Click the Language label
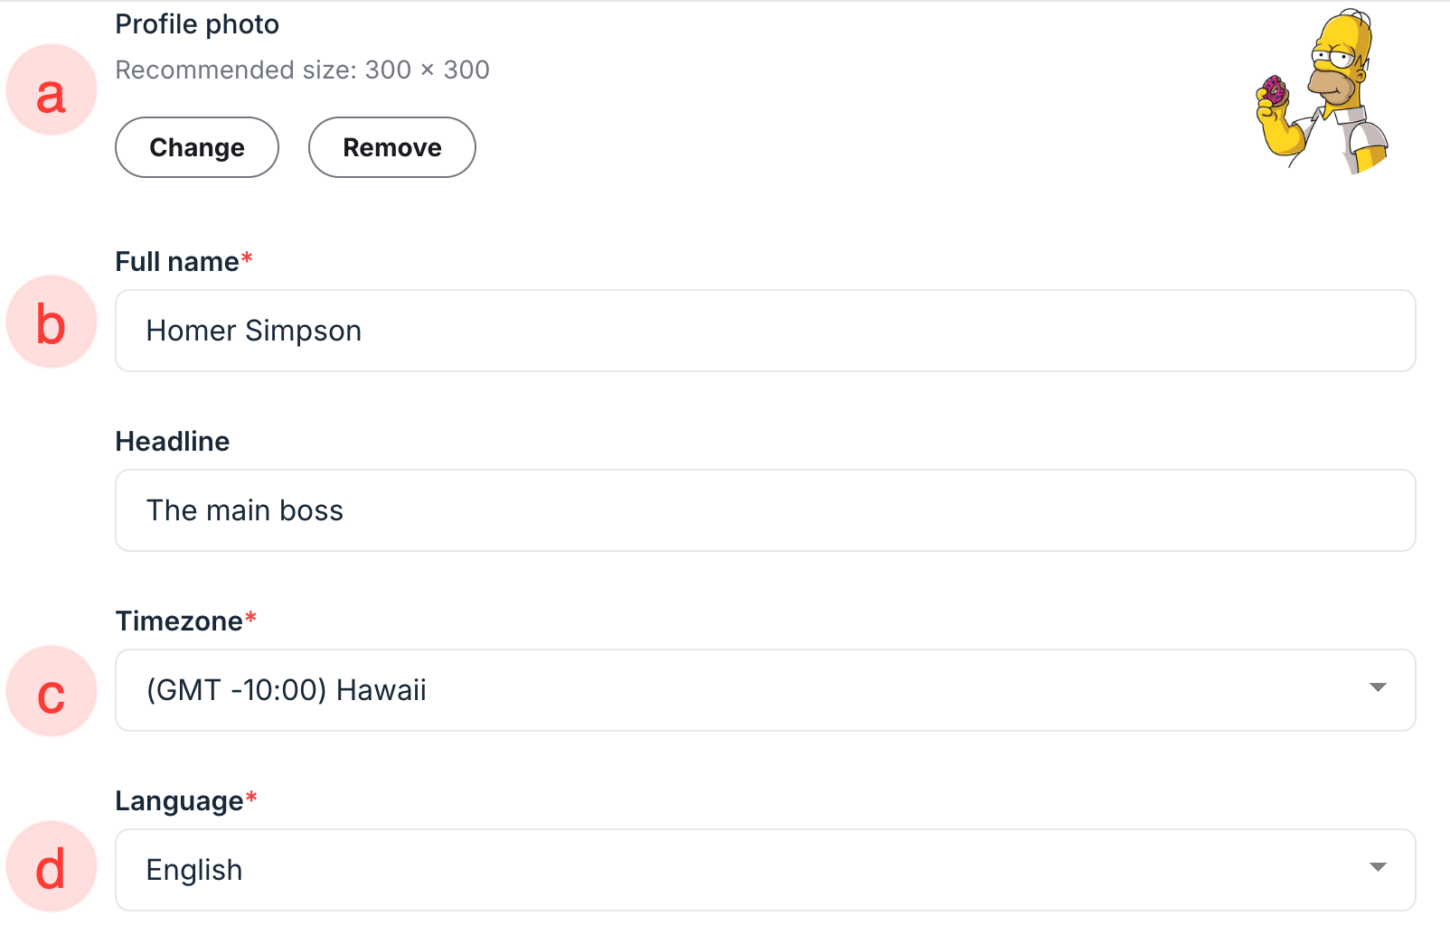 click(179, 801)
